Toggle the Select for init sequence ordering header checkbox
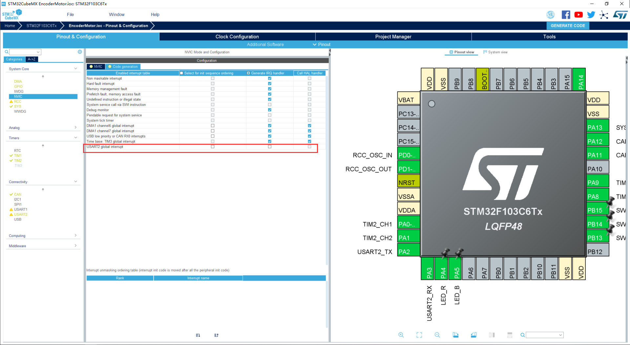This screenshot has width=630, height=345. pos(181,73)
